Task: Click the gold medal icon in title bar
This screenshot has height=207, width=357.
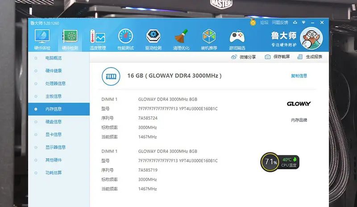Action: click(x=253, y=22)
